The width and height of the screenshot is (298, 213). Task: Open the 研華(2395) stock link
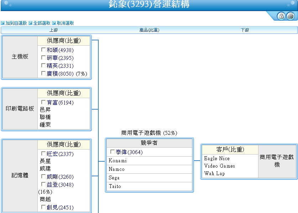click(60, 58)
